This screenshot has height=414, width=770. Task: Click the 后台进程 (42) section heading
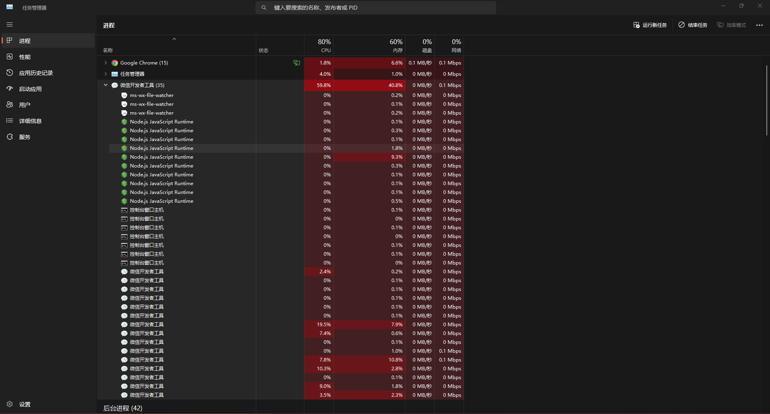[x=123, y=408]
